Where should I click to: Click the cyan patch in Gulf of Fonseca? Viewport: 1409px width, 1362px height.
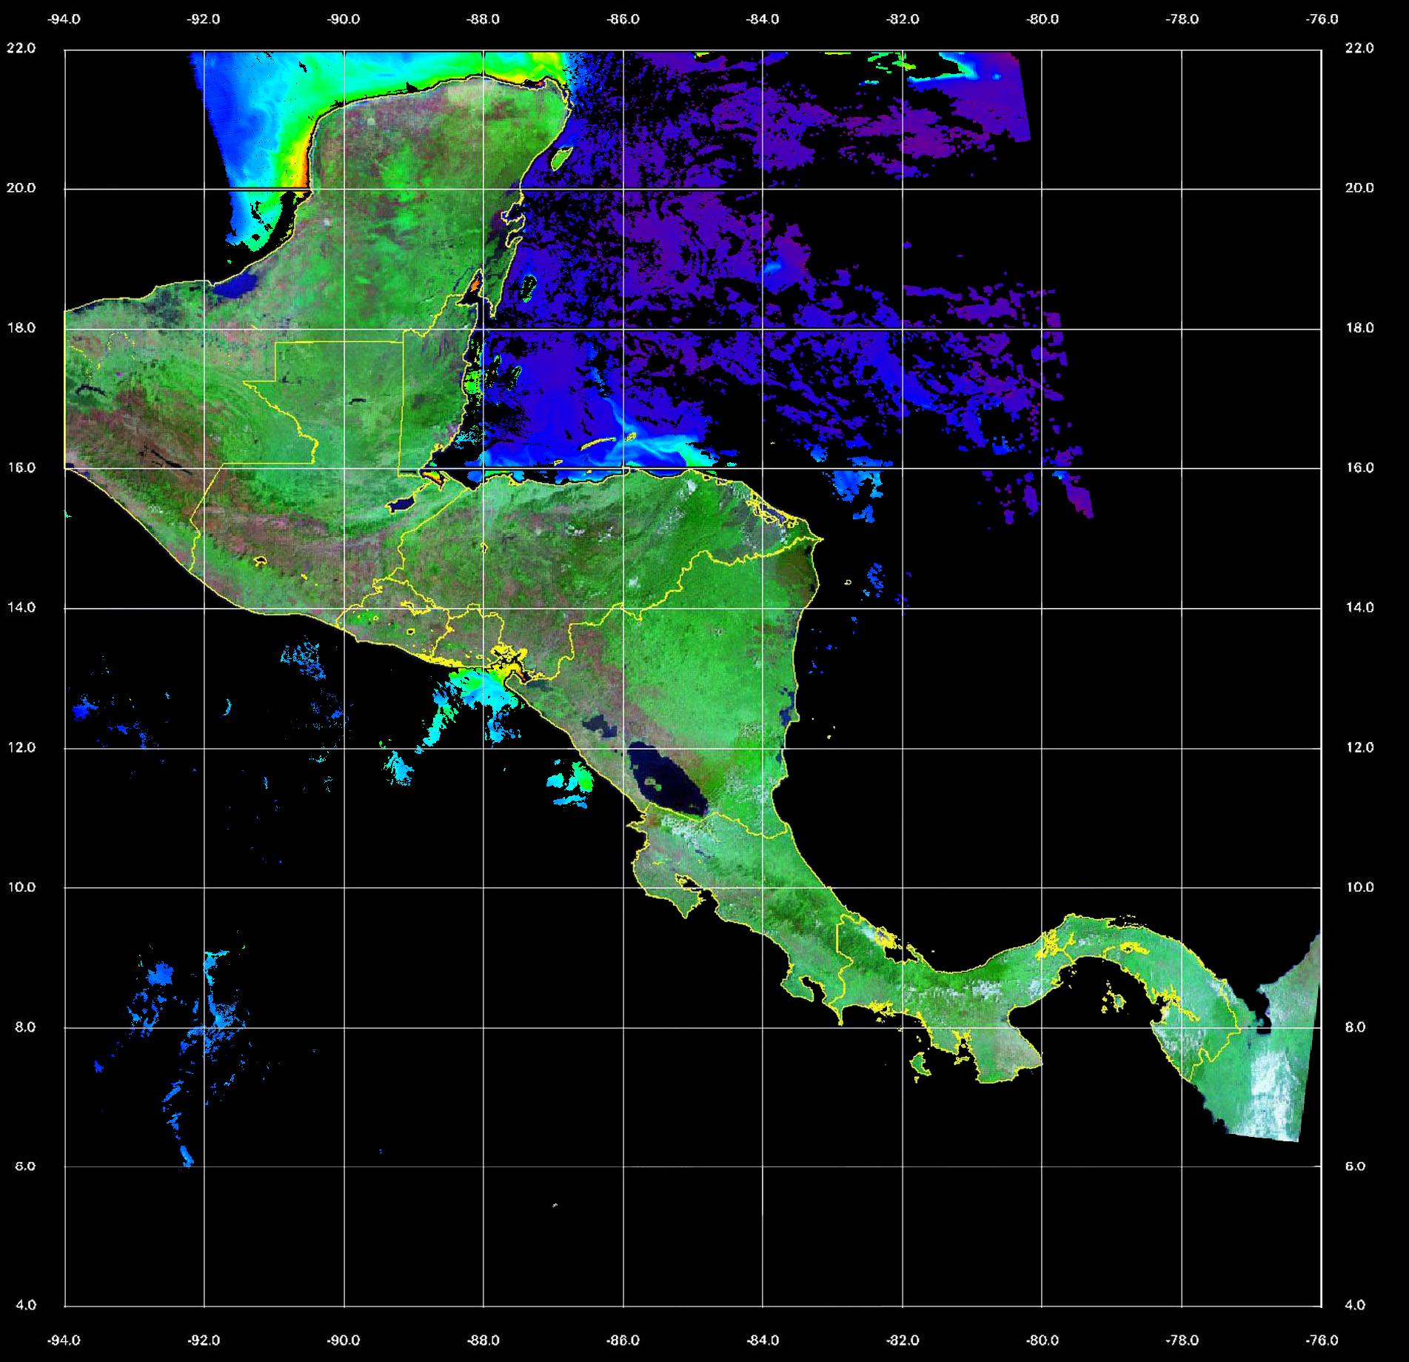point(481,687)
